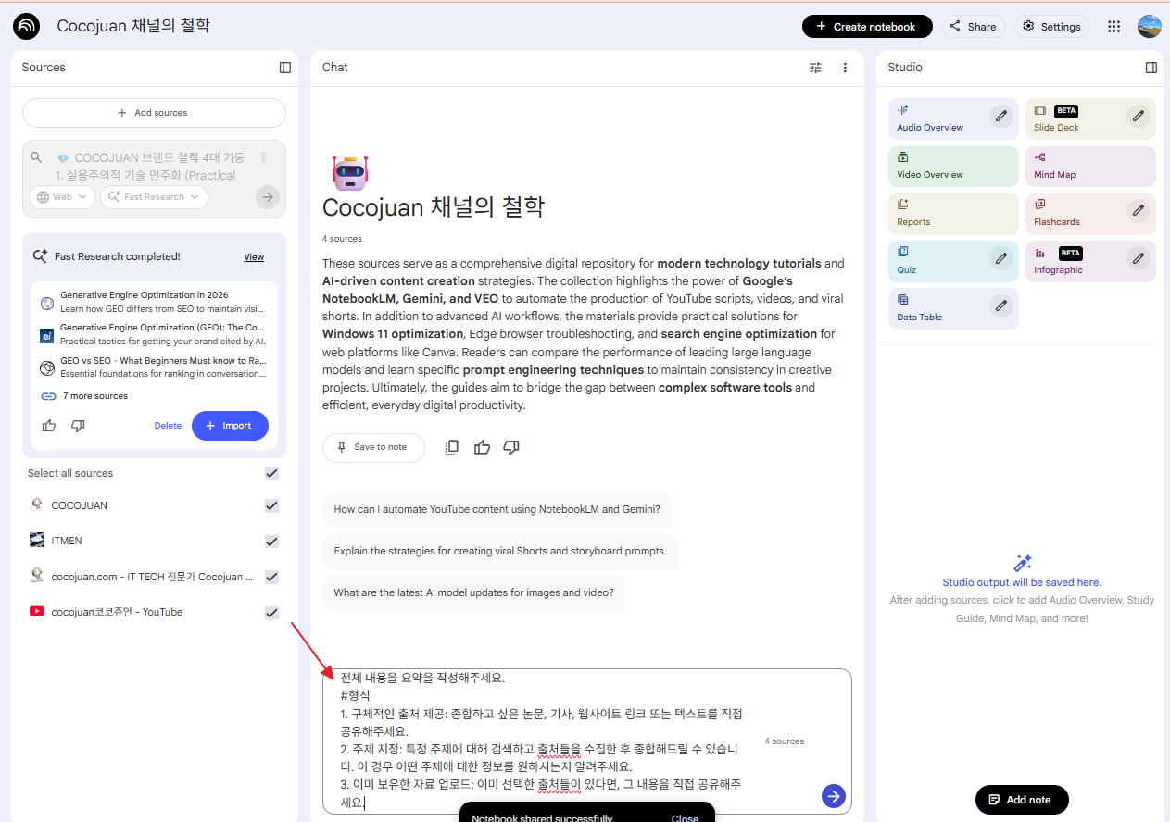Generate a Video Overview
The width and height of the screenshot is (1170, 822).
[x=953, y=167]
